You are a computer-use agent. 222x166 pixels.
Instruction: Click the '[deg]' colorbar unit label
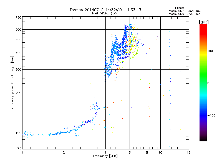[x=204, y=22]
